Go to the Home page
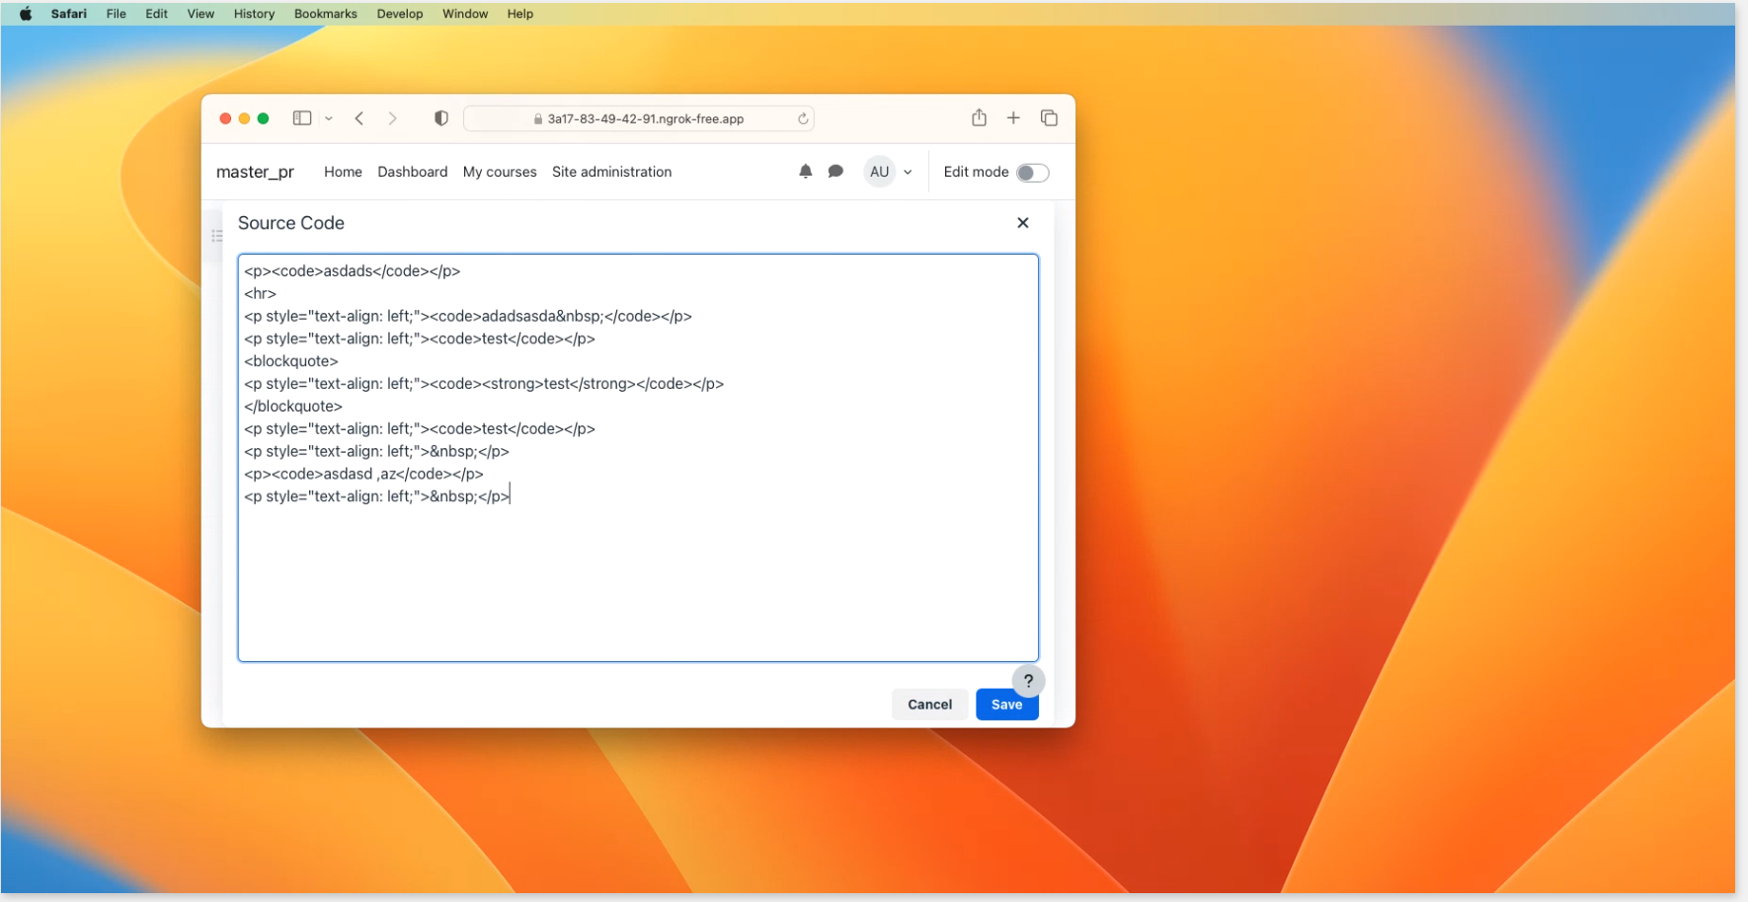This screenshot has height=902, width=1748. point(343,172)
